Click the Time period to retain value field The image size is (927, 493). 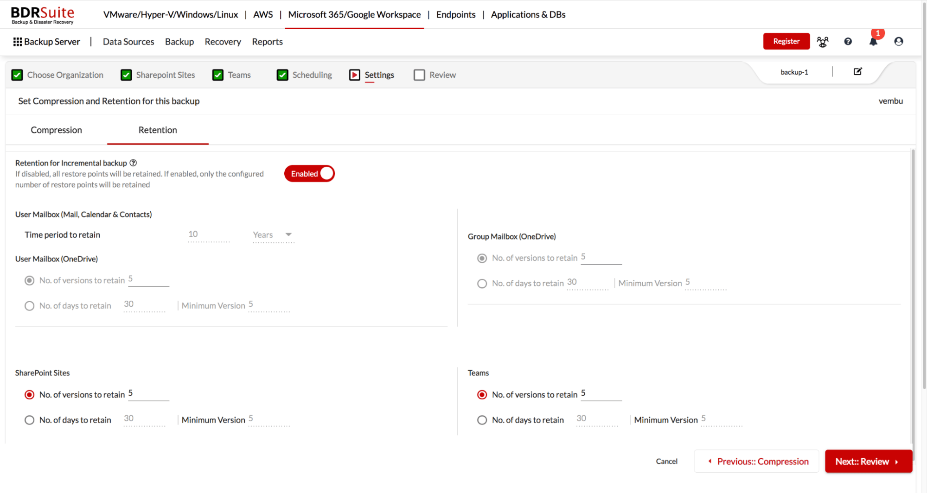click(x=209, y=235)
